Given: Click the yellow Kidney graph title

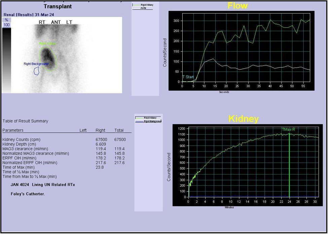Looking at the screenshot, I should 243,119.
